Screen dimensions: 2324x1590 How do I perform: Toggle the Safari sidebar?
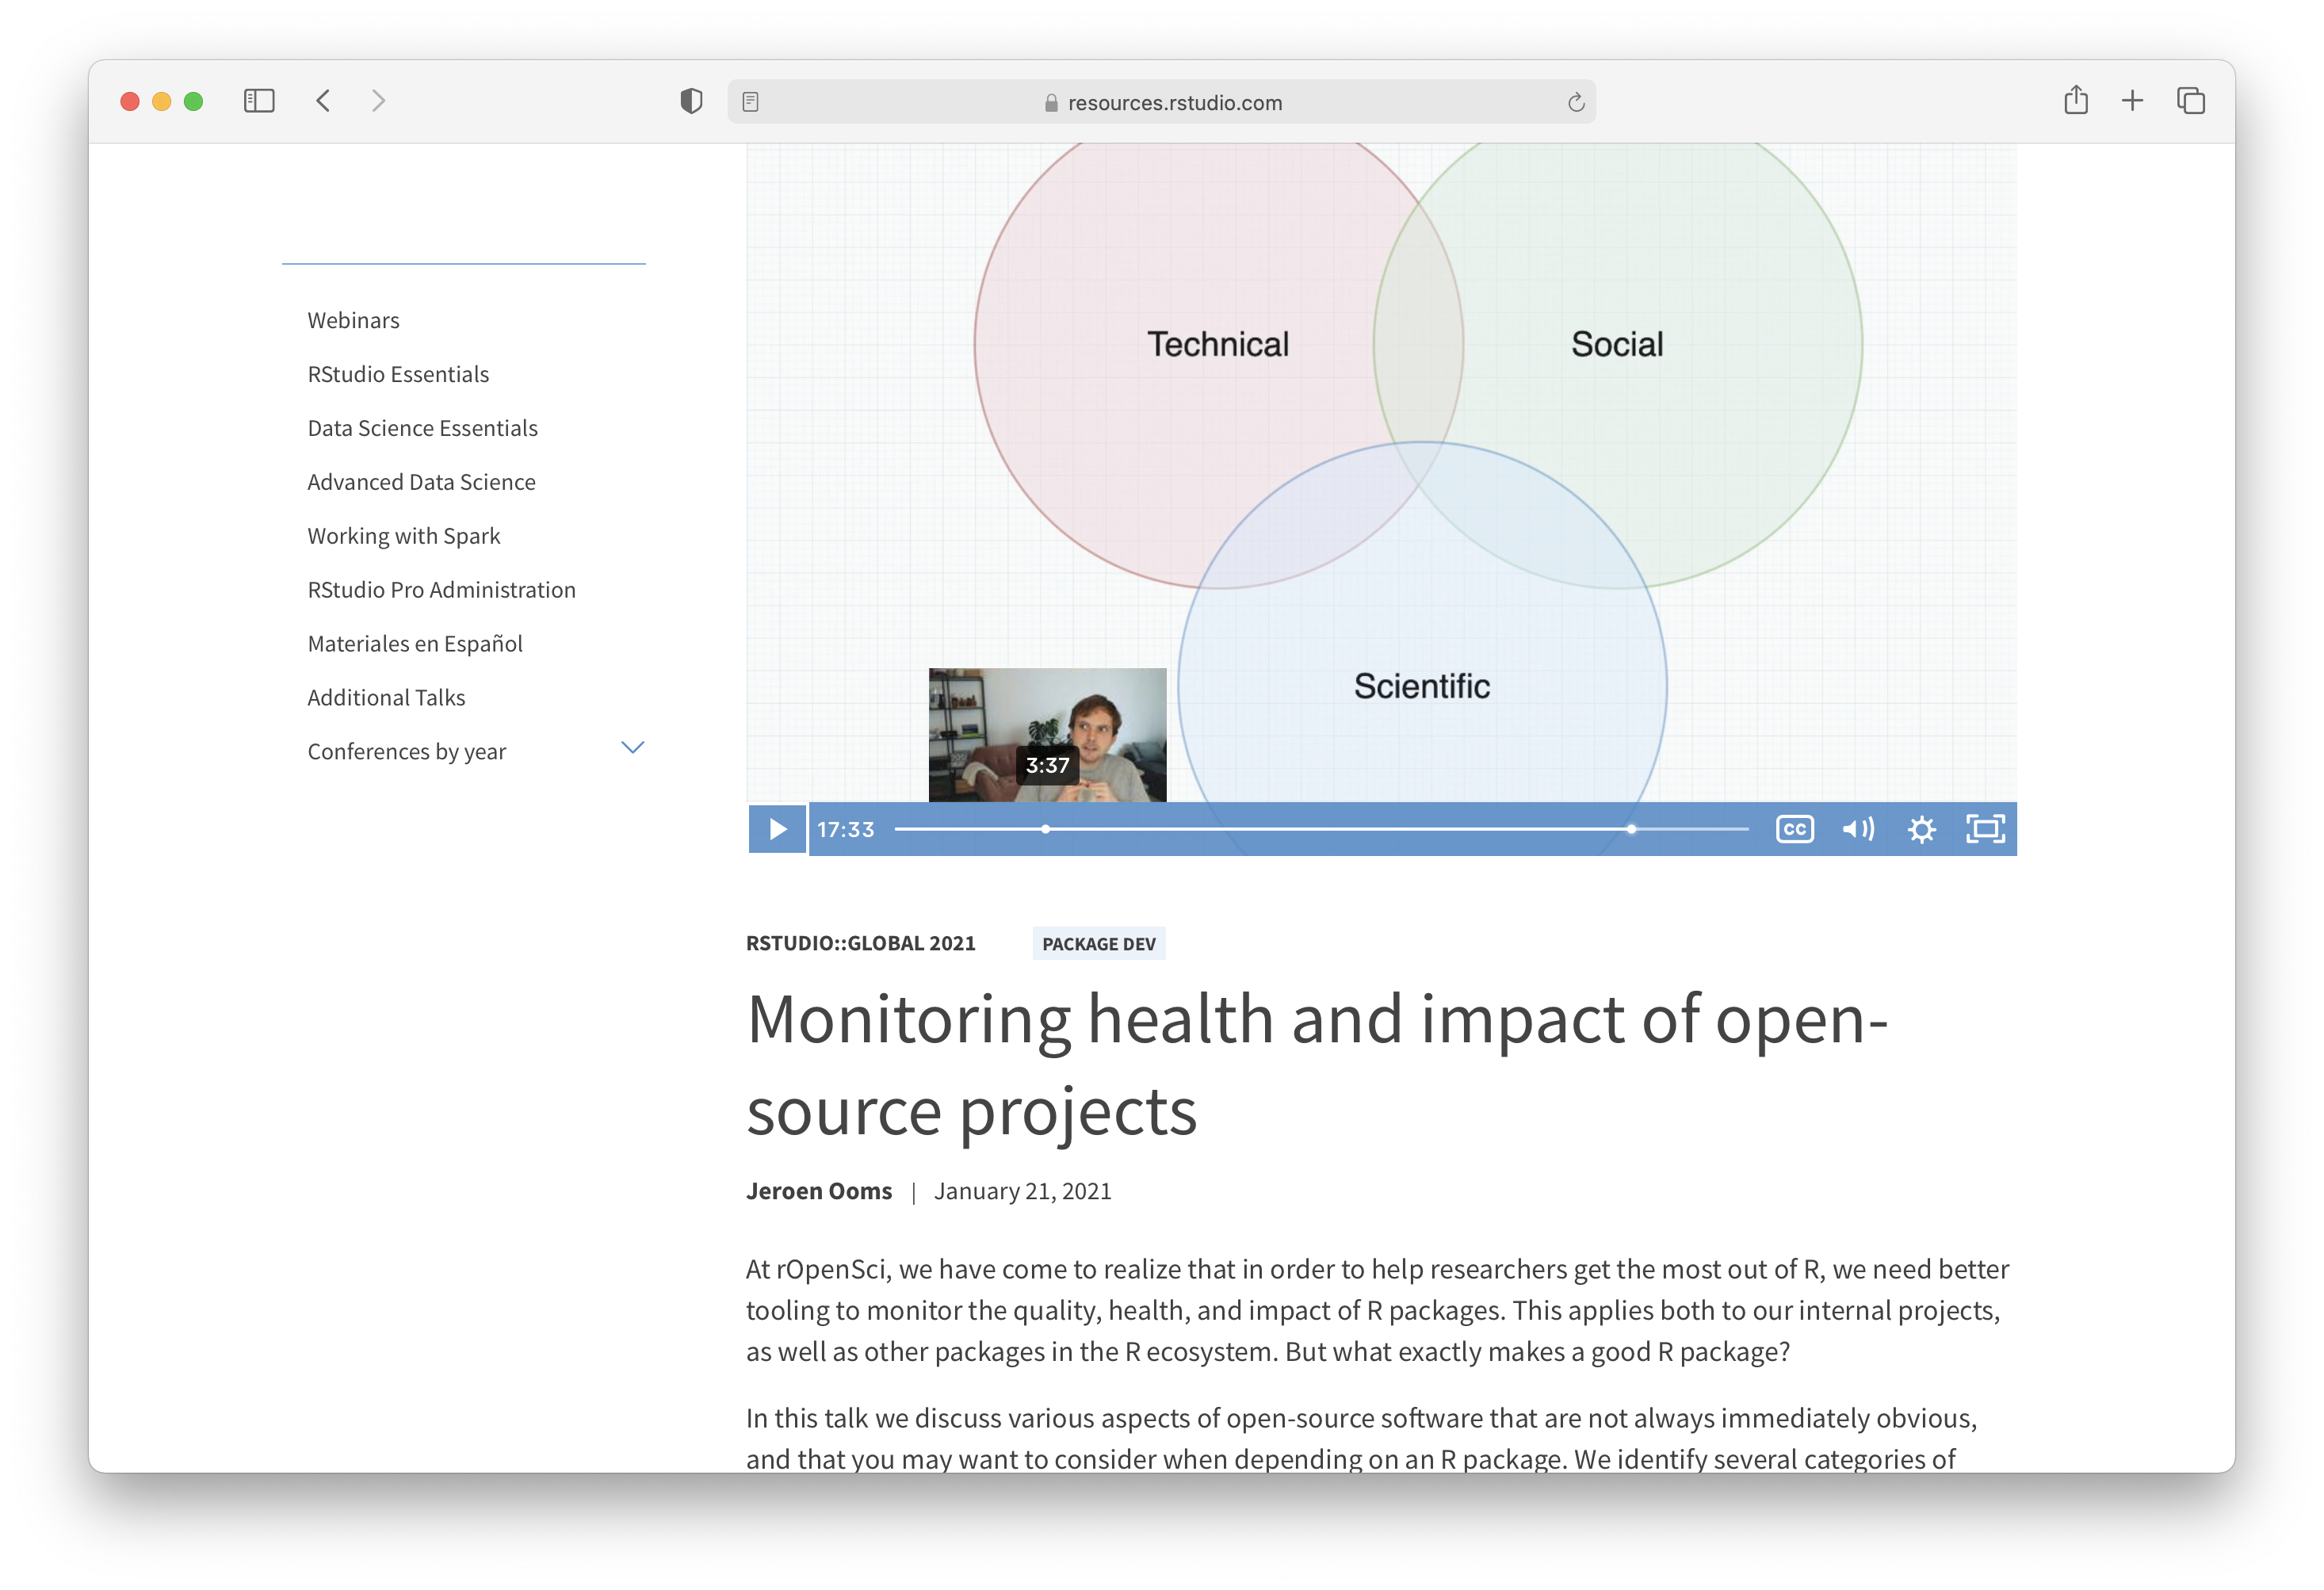point(258,100)
